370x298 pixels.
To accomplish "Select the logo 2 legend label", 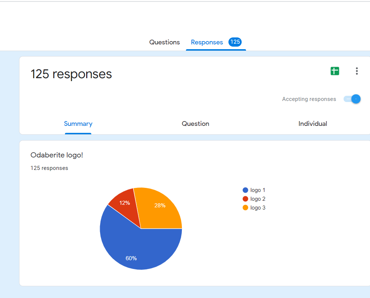I will coord(258,199).
